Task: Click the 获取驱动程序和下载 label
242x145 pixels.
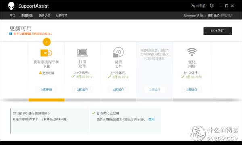Action: [x=46, y=64]
